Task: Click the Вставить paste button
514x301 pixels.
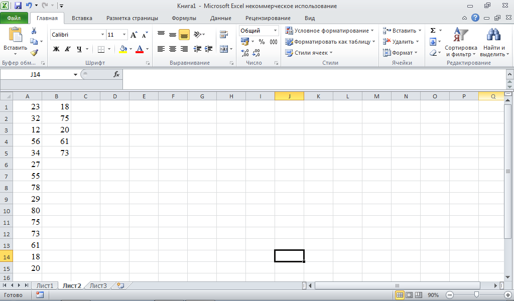Action: point(15,40)
